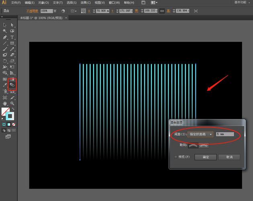Open the 基本功能 workspace switcher
The width and height of the screenshot is (253, 201).
pyautogui.click(x=242, y=2)
